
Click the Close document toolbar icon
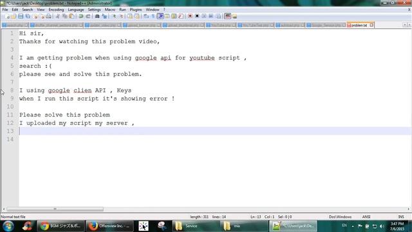pyautogui.click(x=35, y=16)
